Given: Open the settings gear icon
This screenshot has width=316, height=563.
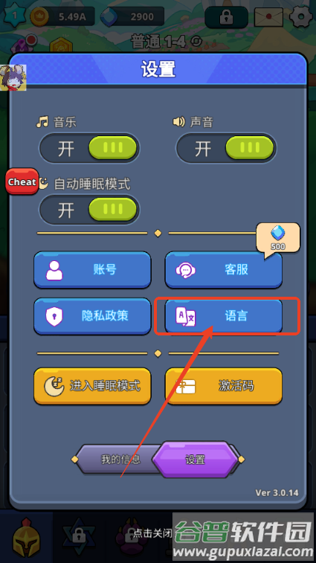Looking at the screenshot, I should click(301, 16).
